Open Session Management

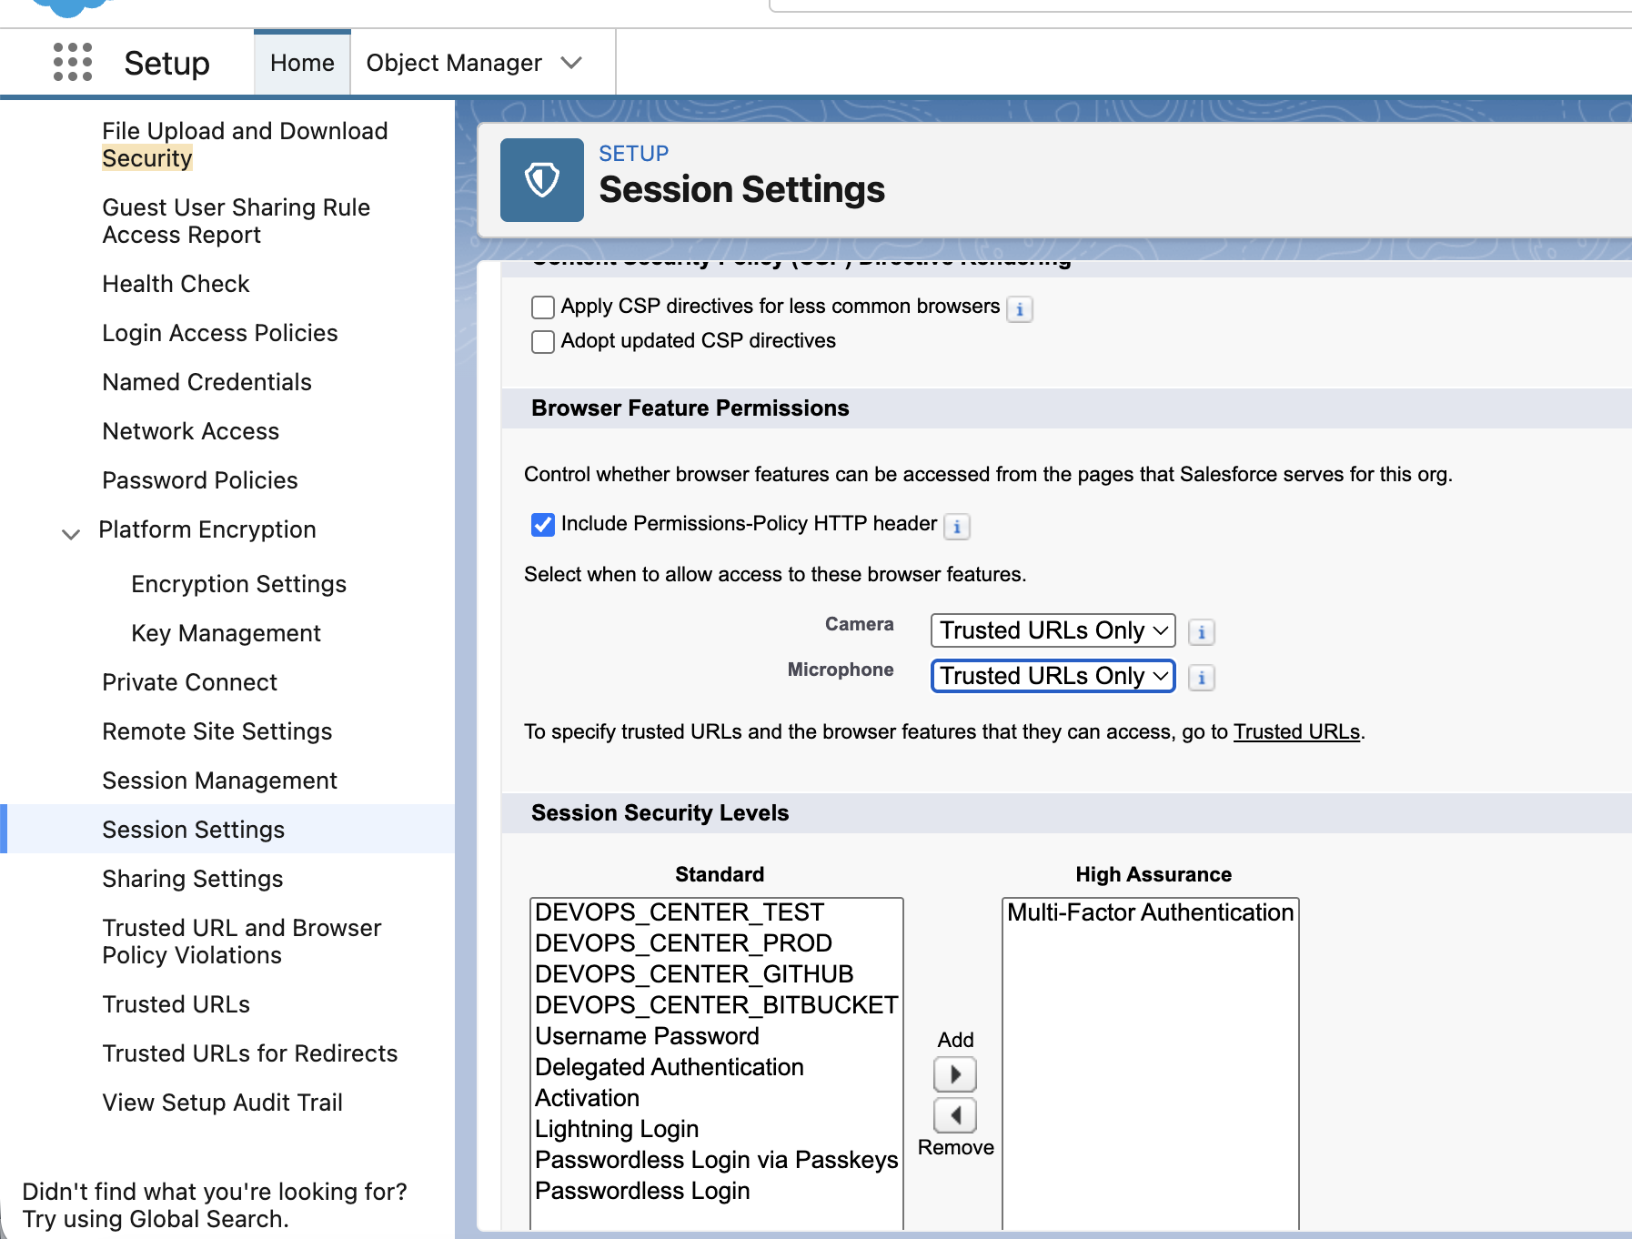pos(220,781)
